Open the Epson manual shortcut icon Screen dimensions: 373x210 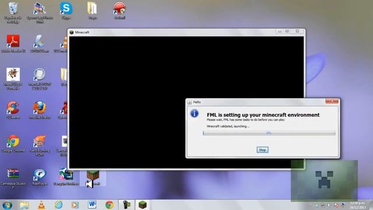[40, 79]
